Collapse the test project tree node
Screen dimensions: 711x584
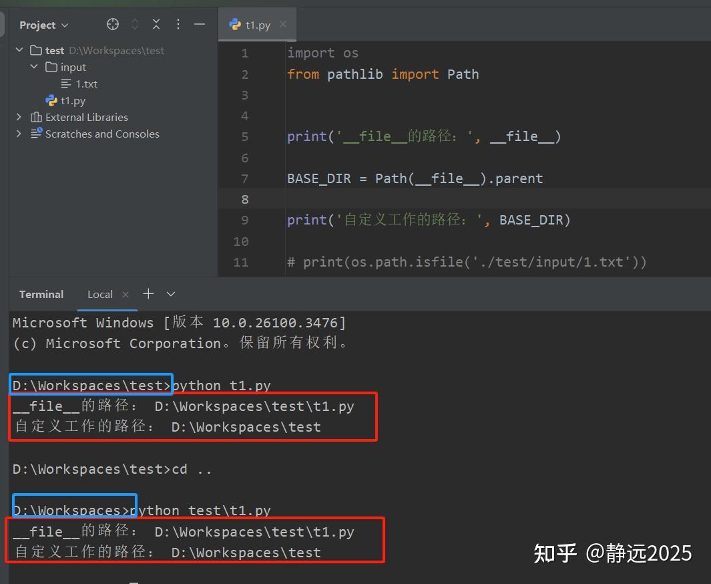pos(19,50)
